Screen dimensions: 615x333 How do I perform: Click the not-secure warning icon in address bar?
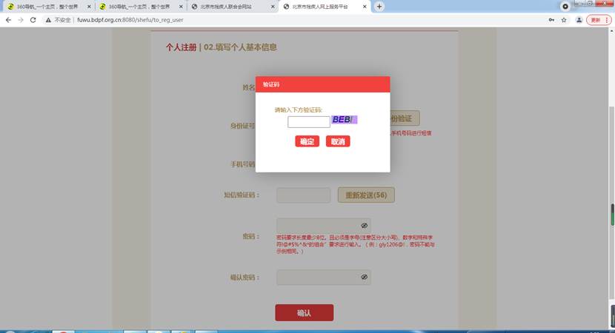(x=48, y=20)
